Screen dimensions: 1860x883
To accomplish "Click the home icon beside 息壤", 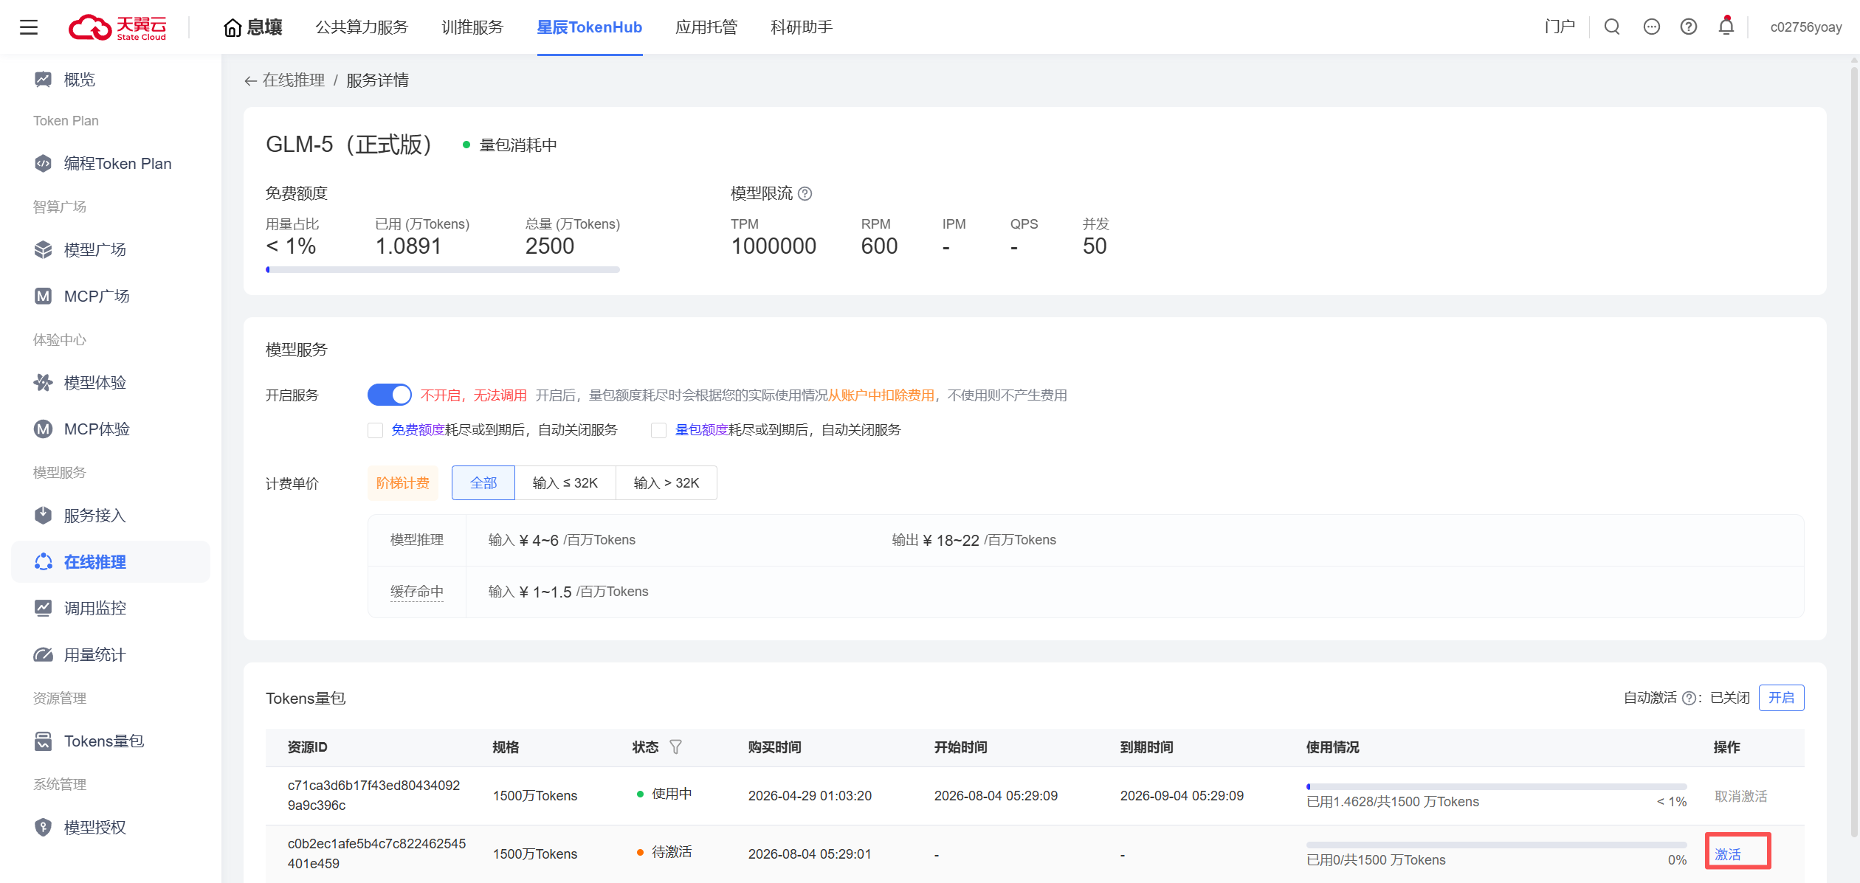I will 232,28.
